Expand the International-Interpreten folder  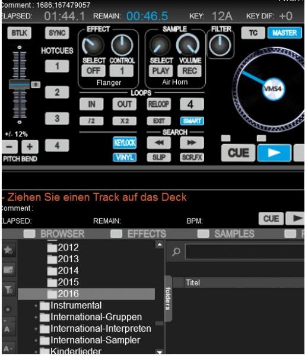click(x=36, y=329)
